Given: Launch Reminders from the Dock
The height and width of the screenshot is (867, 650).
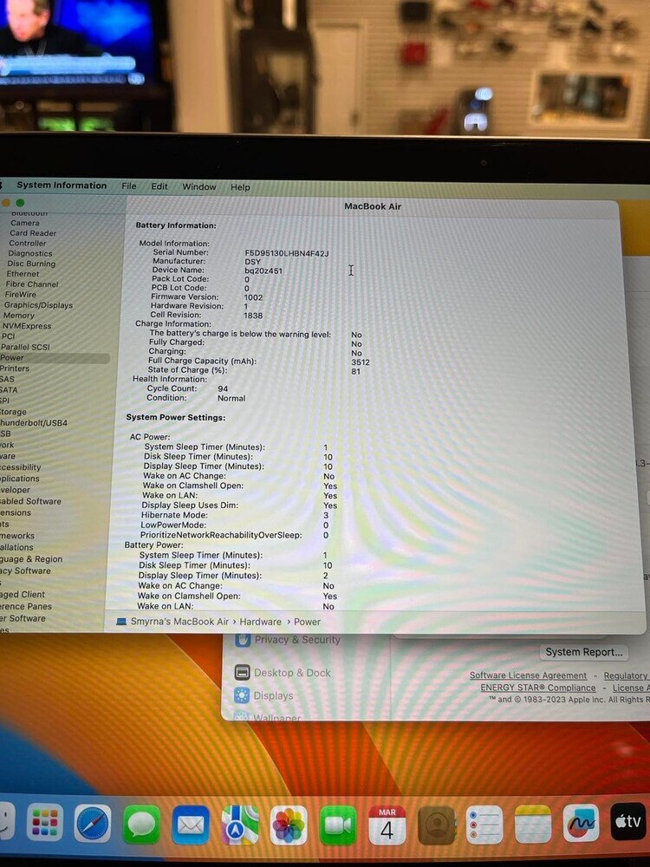Looking at the screenshot, I should [x=484, y=824].
